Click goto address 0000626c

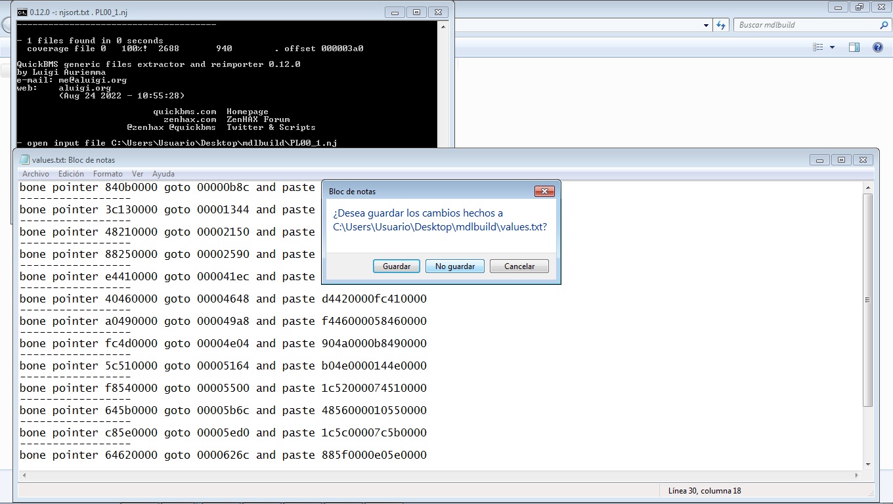(x=223, y=455)
